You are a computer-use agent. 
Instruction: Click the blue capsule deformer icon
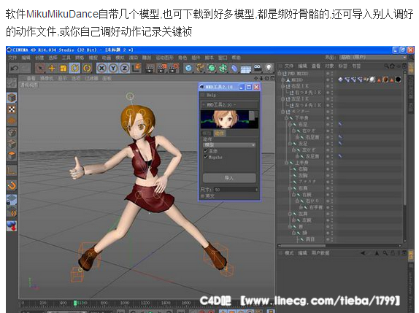click(234, 69)
